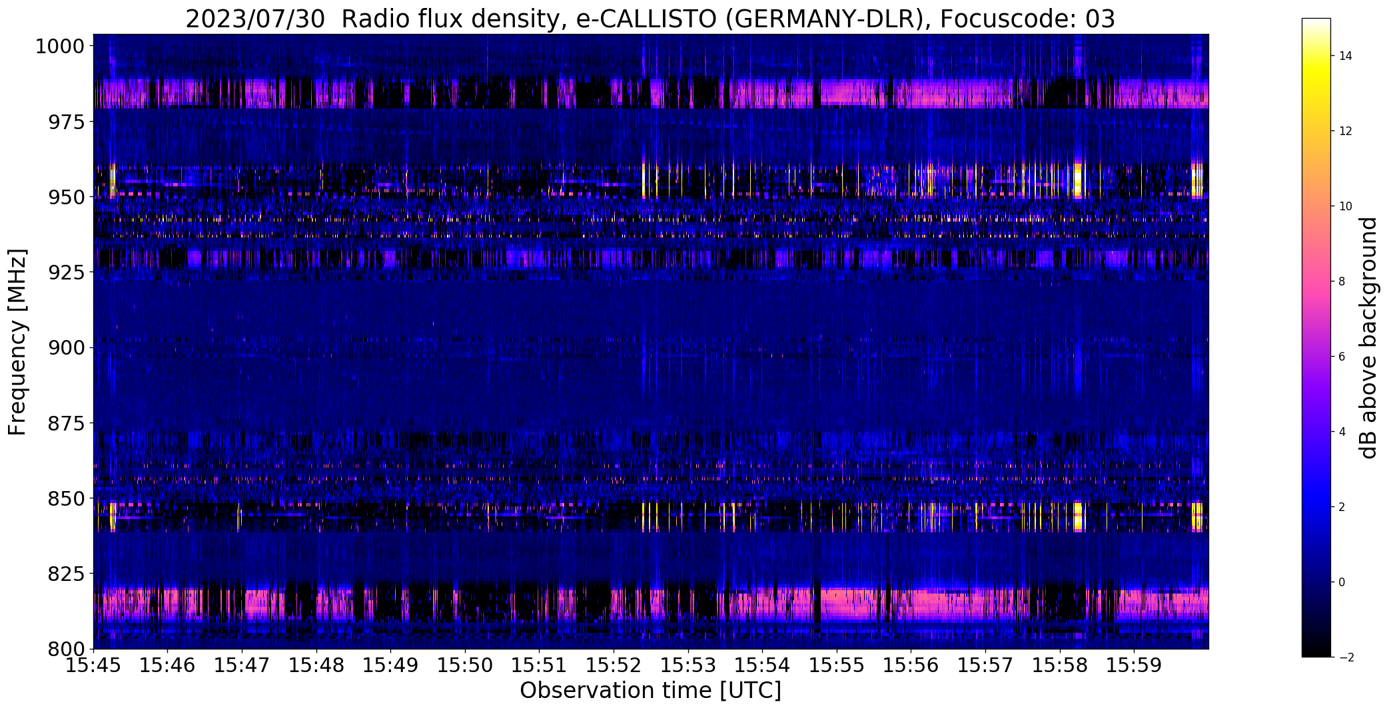Click the 15:55 time tick label
Image resolution: width=1389 pixels, height=710 pixels.
837,665
